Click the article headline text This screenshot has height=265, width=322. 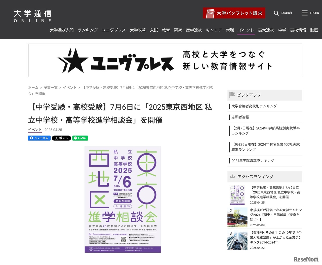click(120, 114)
